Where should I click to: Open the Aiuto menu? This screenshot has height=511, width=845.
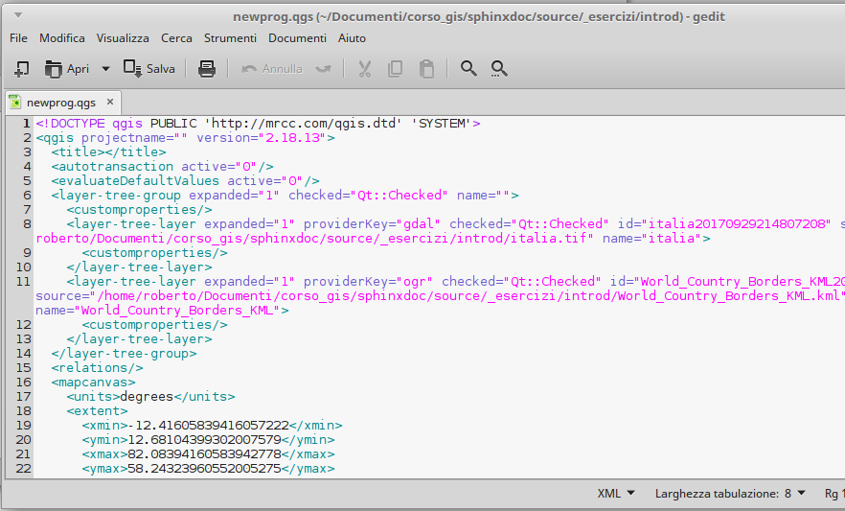coord(352,38)
